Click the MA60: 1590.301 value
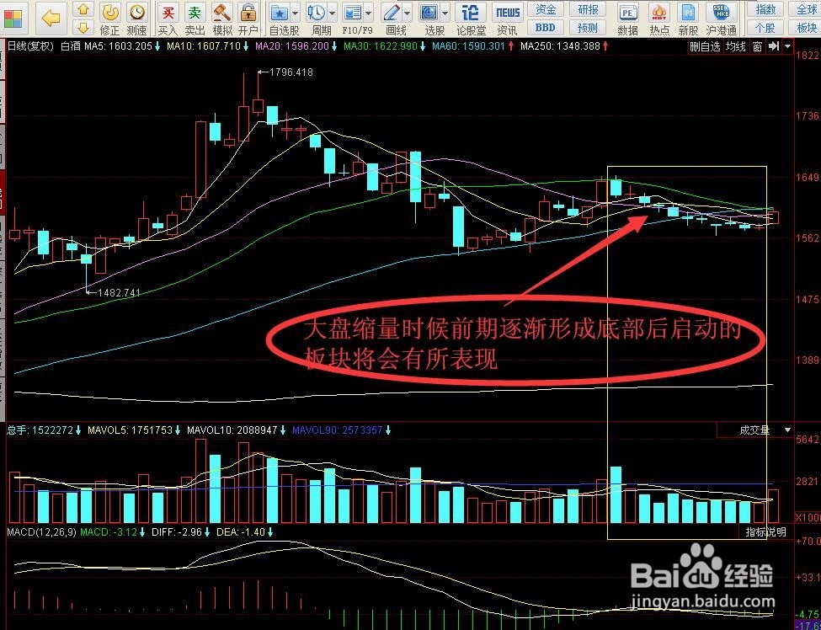The width and height of the screenshot is (821, 630). click(x=469, y=46)
